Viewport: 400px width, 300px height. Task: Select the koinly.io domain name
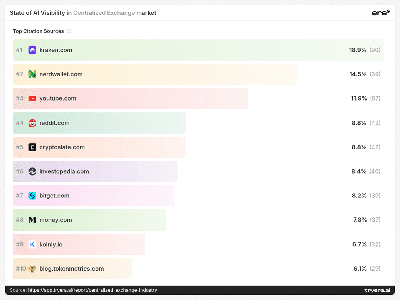pyautogui.click(x=51, y=244)
